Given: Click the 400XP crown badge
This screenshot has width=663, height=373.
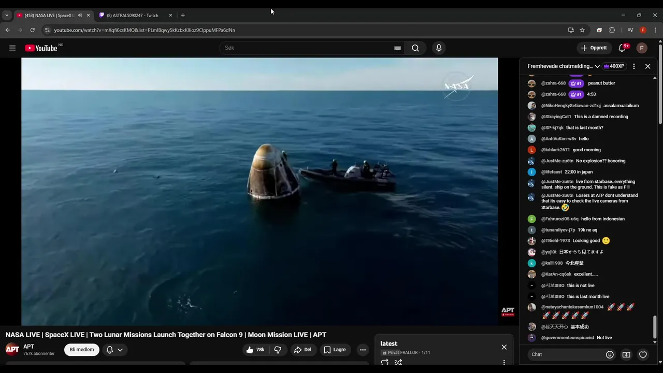Looking at the screenshot, I should click(614, 66).
